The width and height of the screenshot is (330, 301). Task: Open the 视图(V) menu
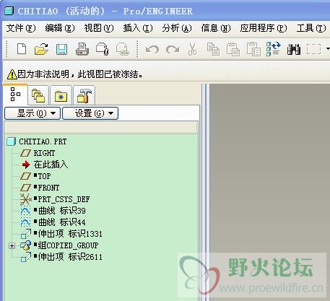pos(99,28)
